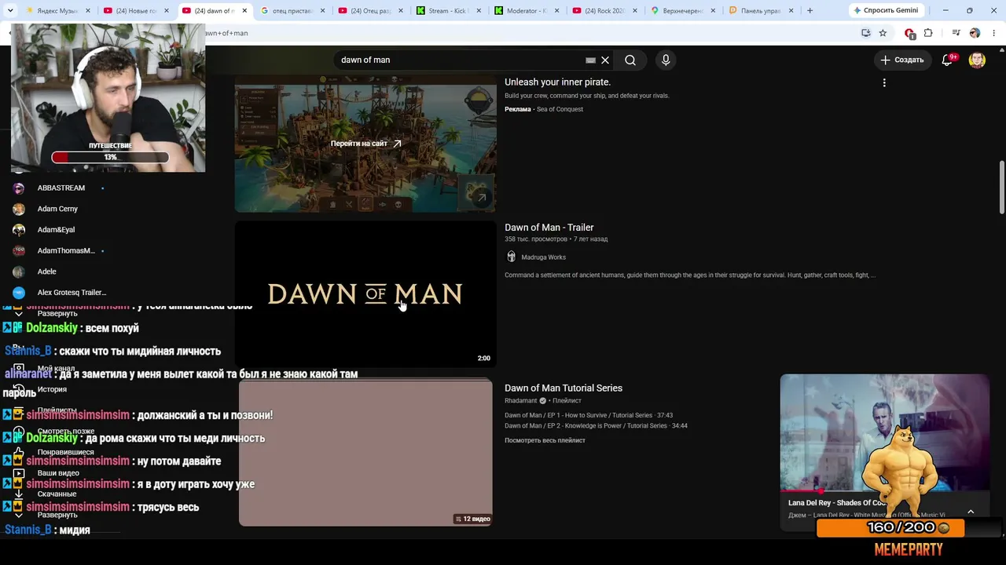Open the Adam&Eyal subscription

tap(56, 230)
